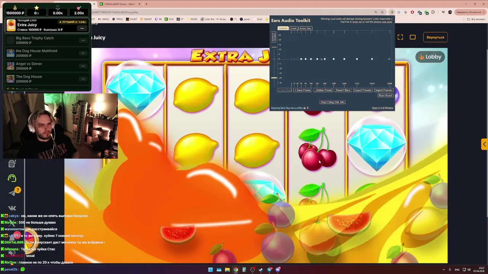
Task: Open the new tab plus button
Action: coord(146,4)
